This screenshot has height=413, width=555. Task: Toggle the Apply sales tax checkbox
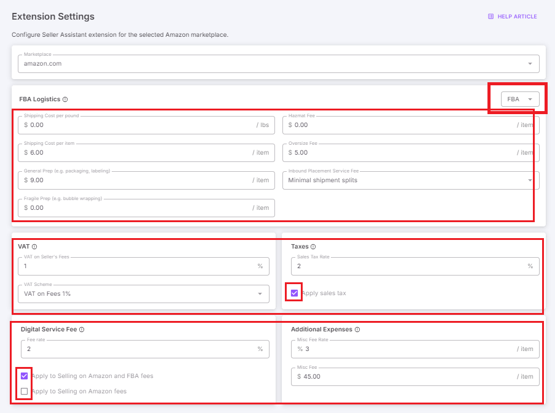pyautogui.click(x=294, y=293)
